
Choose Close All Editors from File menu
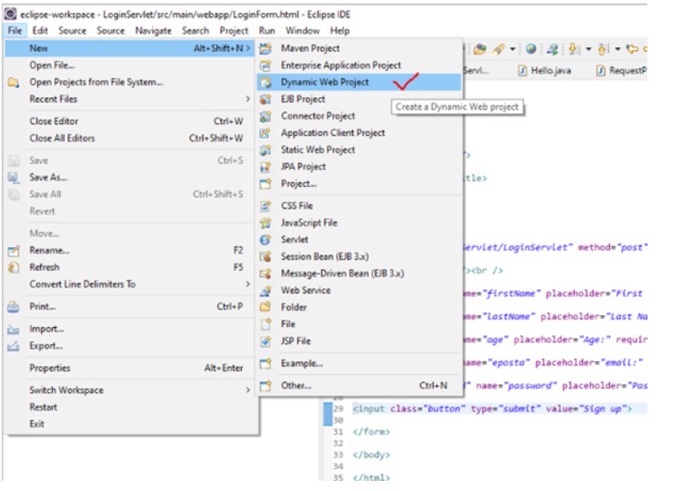pyautogui.click(x=62, y=138)
